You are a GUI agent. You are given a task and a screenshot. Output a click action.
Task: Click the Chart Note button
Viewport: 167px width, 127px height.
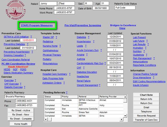point(146,95)
